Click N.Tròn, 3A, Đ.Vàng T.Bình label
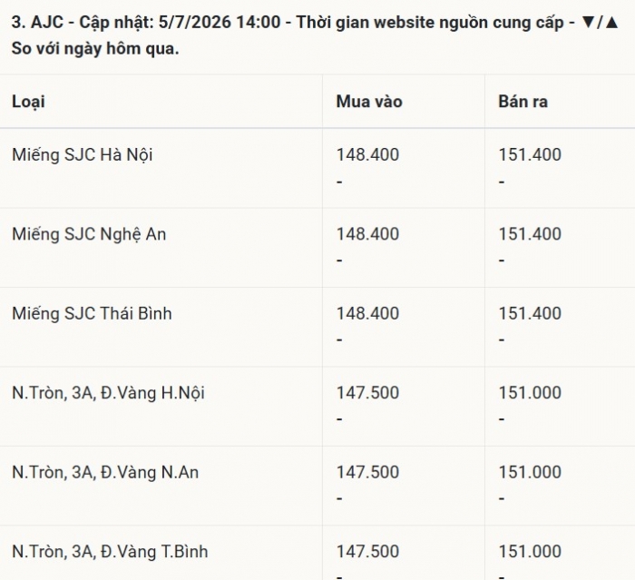 point(110,552)
